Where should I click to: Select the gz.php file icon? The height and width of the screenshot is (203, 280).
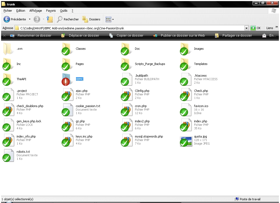[67, 125]
